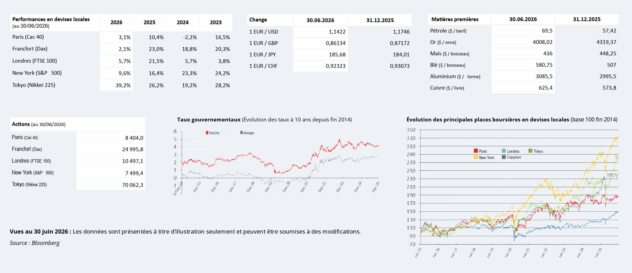The width and height of the screenshot is (632, 273).
Task: Select the 2026 performance column header
Action: click(x=116, y=22)
